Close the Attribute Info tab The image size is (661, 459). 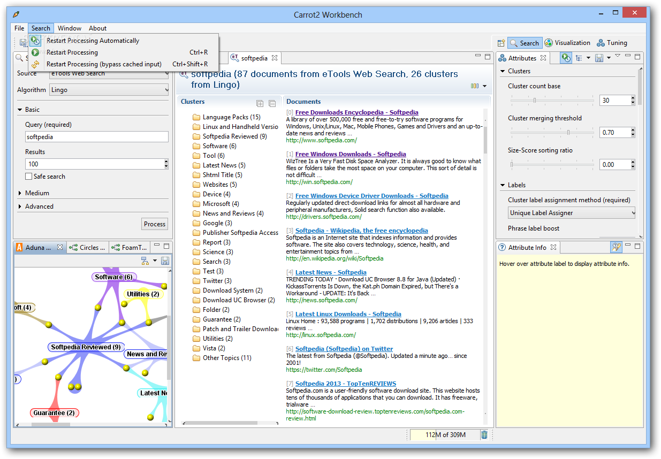[x=553, y=247]
